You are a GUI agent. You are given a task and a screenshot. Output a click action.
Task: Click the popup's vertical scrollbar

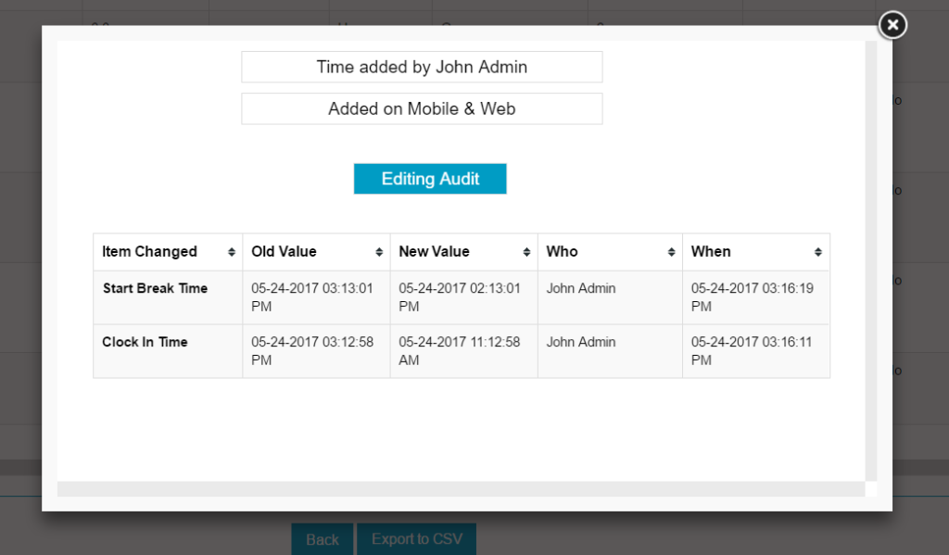[870, 259]
